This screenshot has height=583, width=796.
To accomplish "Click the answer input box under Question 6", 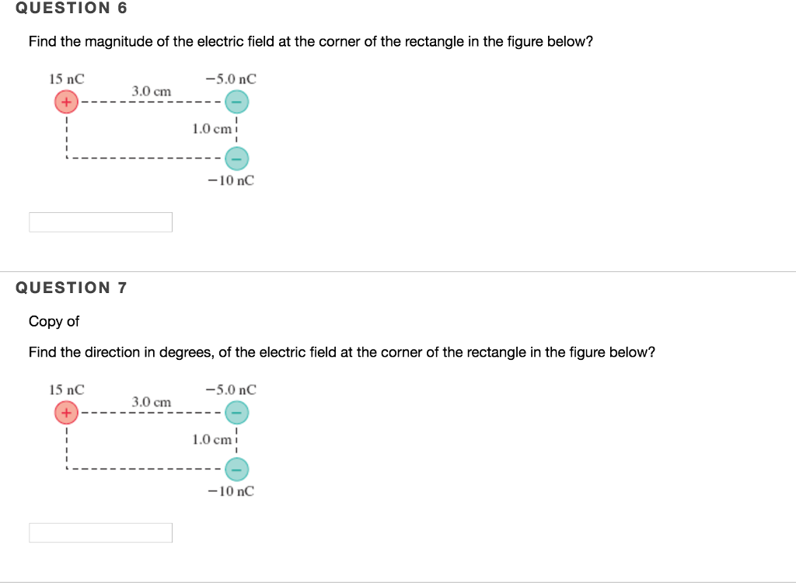I will click(x=100, y=222).
